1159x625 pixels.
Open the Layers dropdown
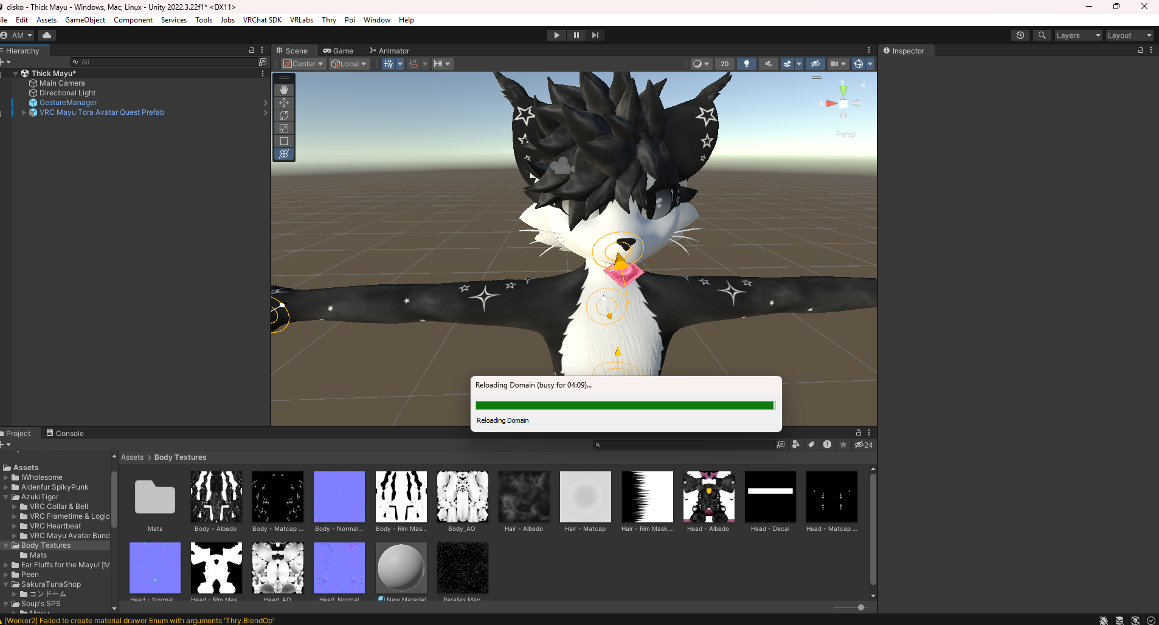click(x=1078, y=35)
